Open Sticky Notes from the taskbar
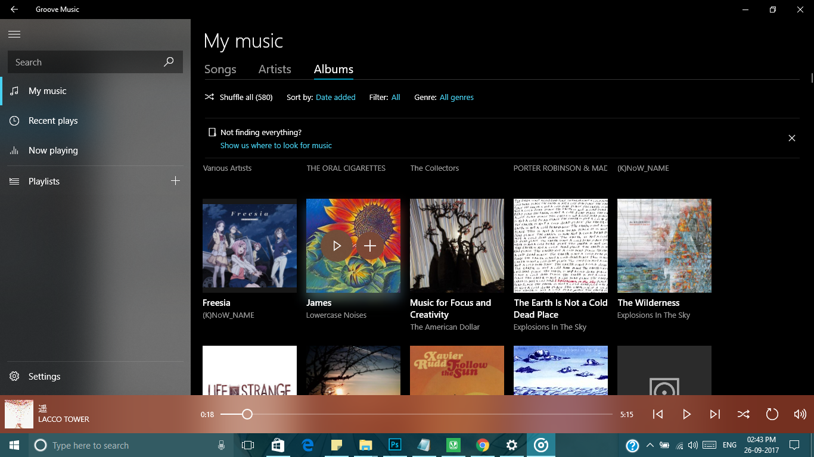The width and height of the screenshot is (814, 457). coord(337,445)
